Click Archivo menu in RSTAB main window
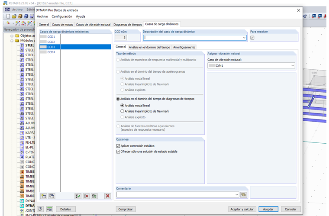The height and width of the screenshot is (216, 329). tap(17, 10)
